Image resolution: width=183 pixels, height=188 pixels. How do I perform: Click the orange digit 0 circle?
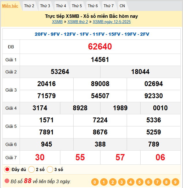[x=95, y=182]
